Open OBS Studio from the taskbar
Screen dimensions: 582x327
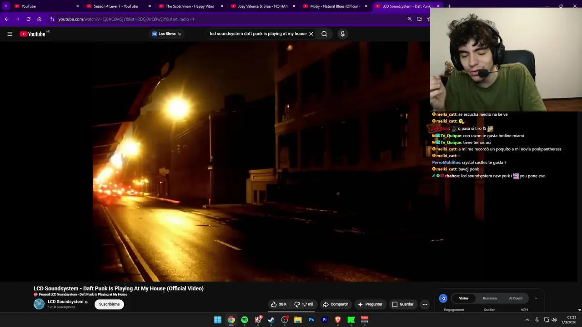click(285, 320)
